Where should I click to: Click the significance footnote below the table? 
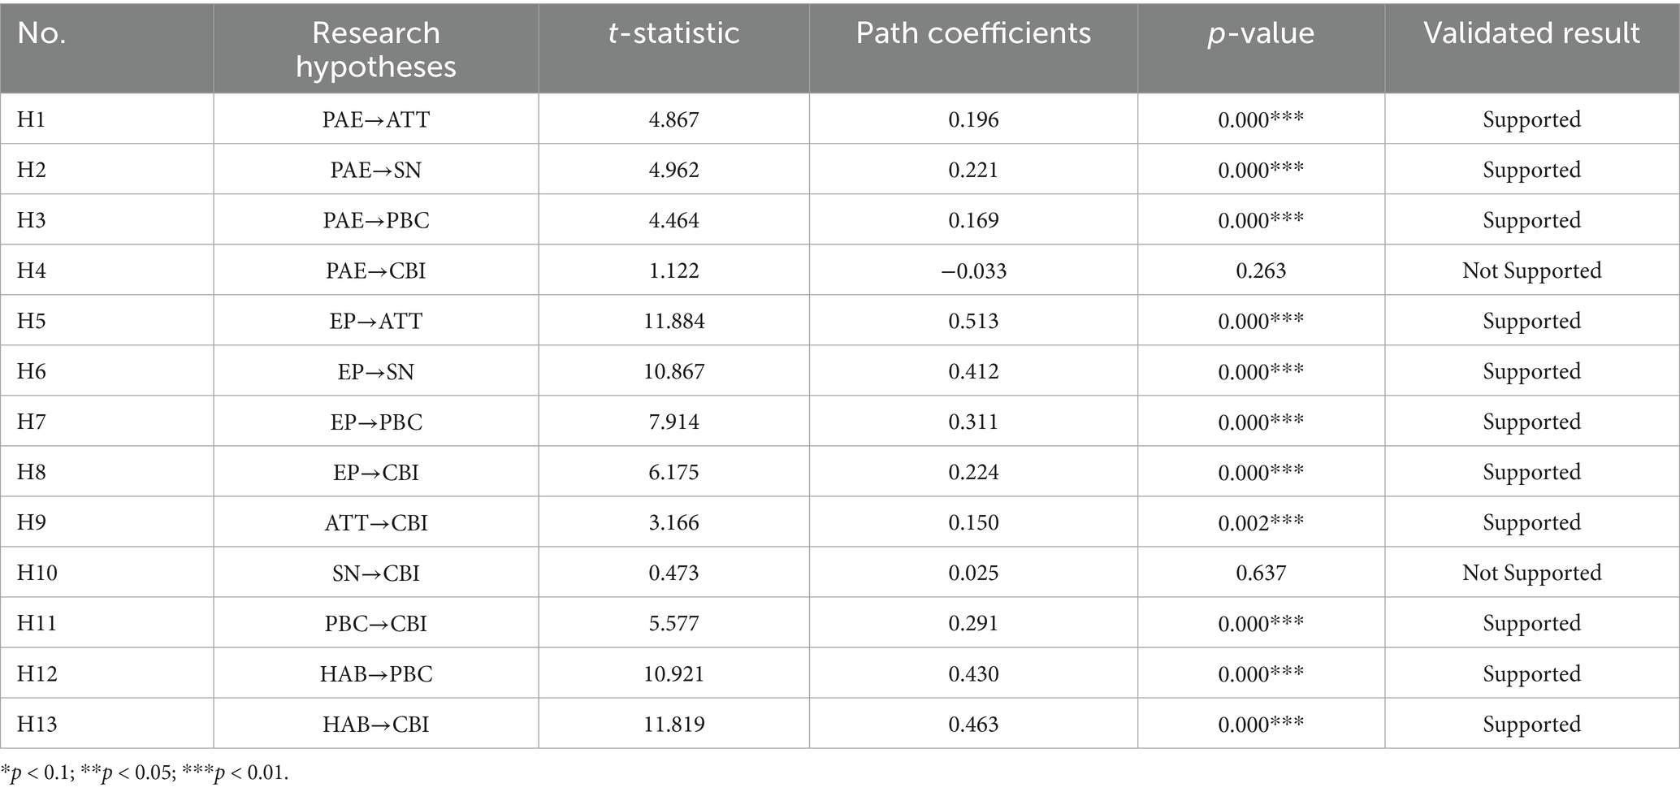tap(145, 773)
